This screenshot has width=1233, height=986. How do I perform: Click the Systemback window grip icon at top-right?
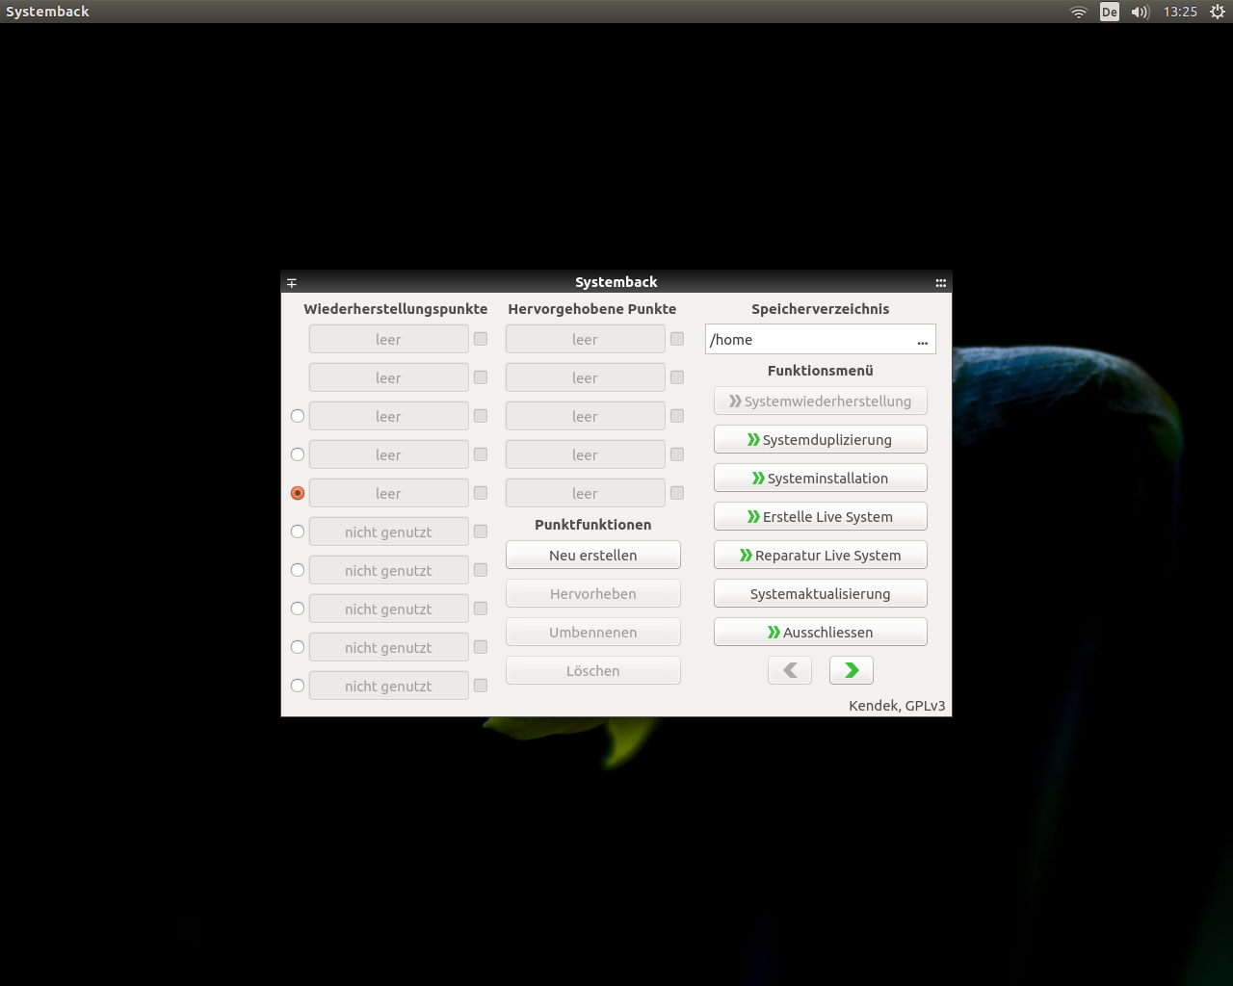pos(941,282)
